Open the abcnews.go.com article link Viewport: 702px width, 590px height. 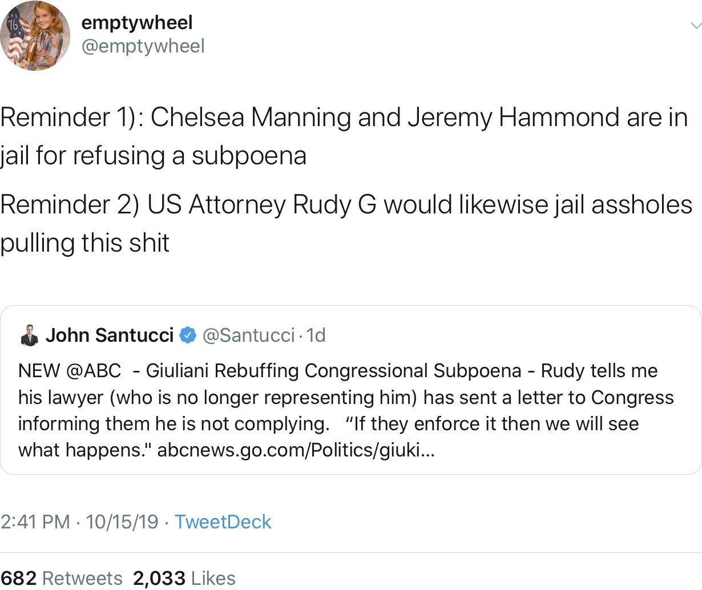[296, 450]
